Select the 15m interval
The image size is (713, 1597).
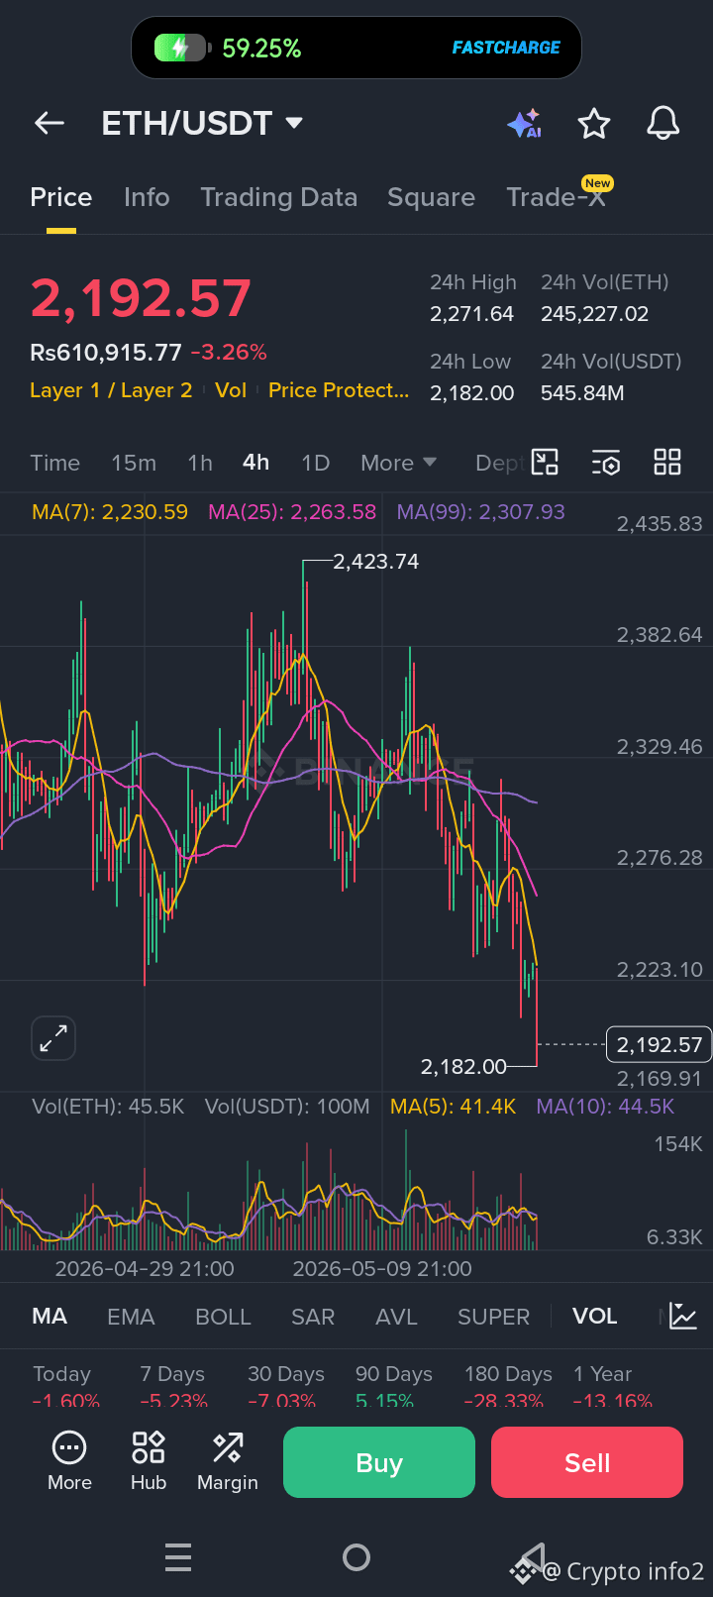coord(134,463)
